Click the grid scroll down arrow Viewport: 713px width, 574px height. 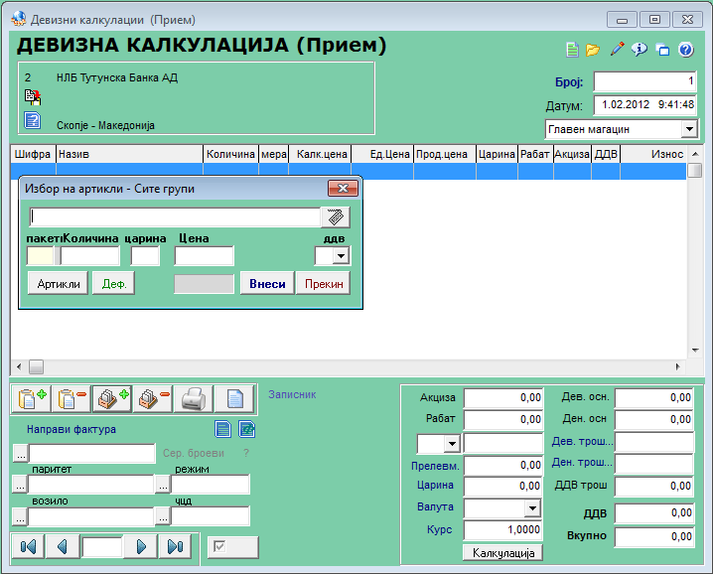pos(695,351)
